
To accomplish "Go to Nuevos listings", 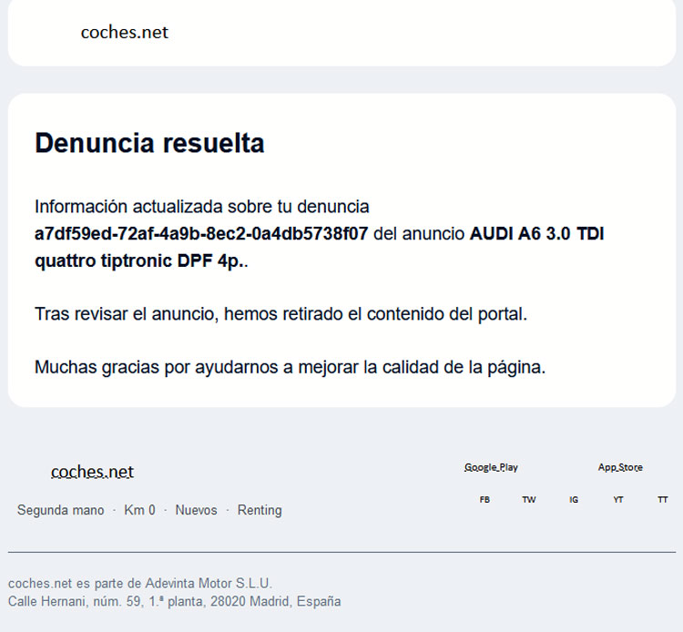I will (196, 510).
